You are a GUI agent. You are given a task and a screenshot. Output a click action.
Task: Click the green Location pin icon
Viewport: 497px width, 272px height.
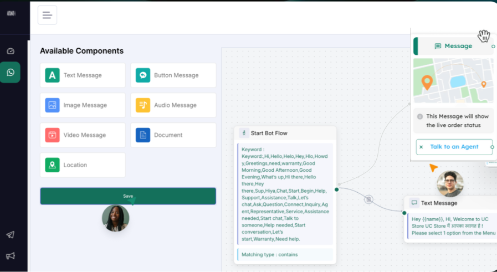click(52, 165)
